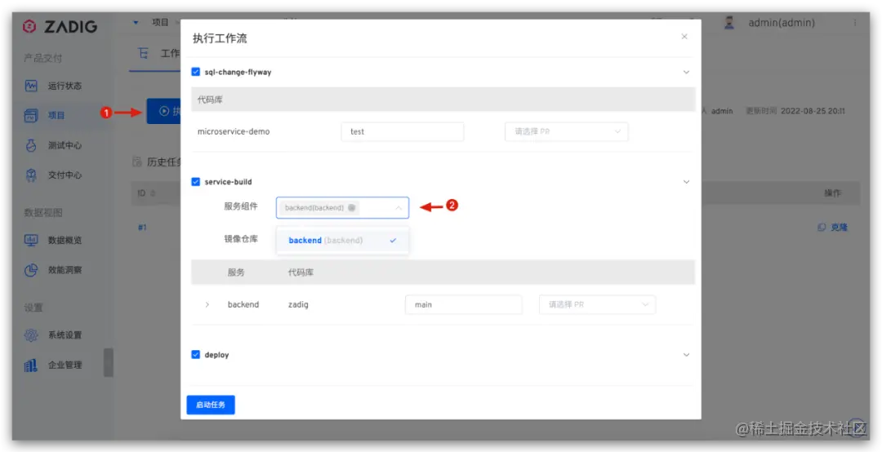Open 测试中心 flask icon
The width and height of the screenshot is (882, 452).
point(31,145)
